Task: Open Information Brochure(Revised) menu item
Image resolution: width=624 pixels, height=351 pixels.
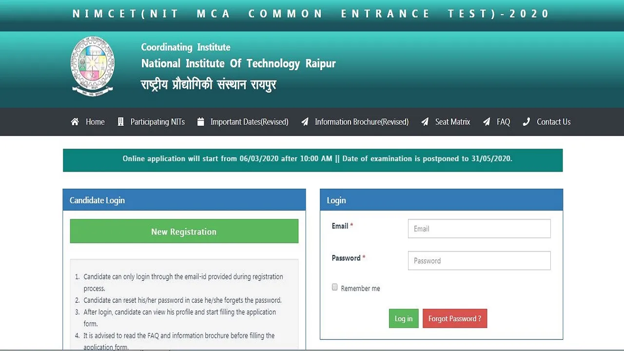Action: 362,122
